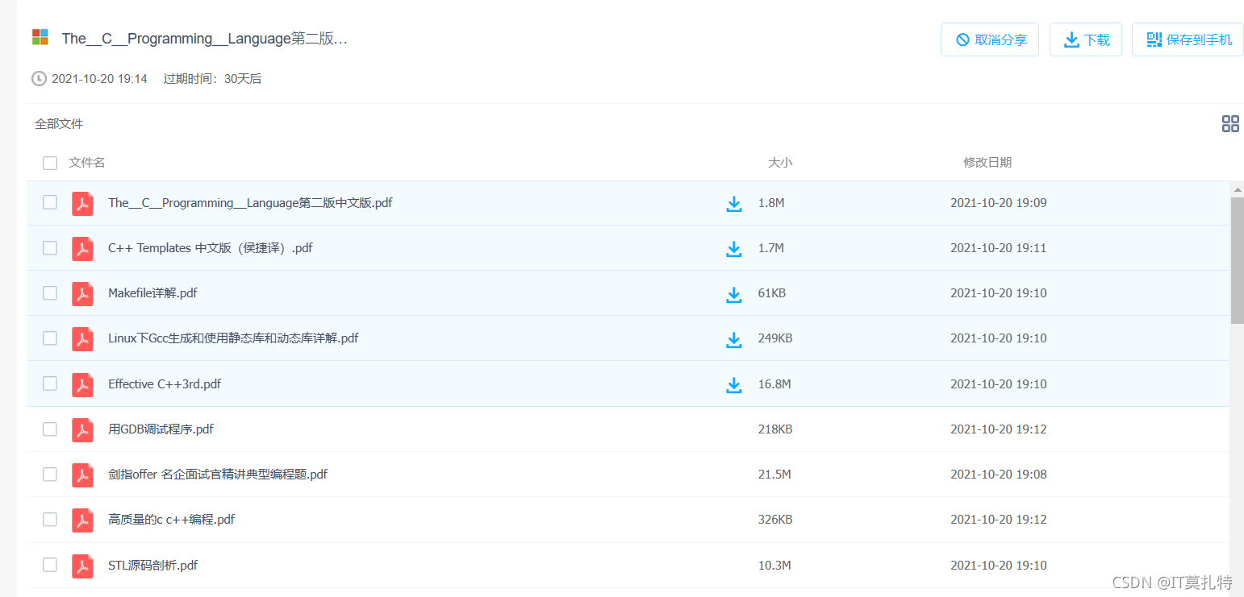1244x597 pixels.
Task: Click the 2021-10-20 19:09 modified date
Action: (x=999, y=203)
